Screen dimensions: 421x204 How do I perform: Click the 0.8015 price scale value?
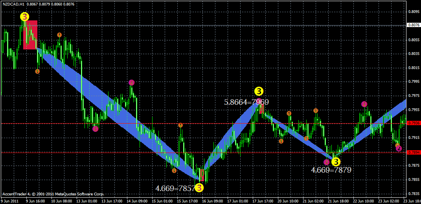(x=414, y=67)
